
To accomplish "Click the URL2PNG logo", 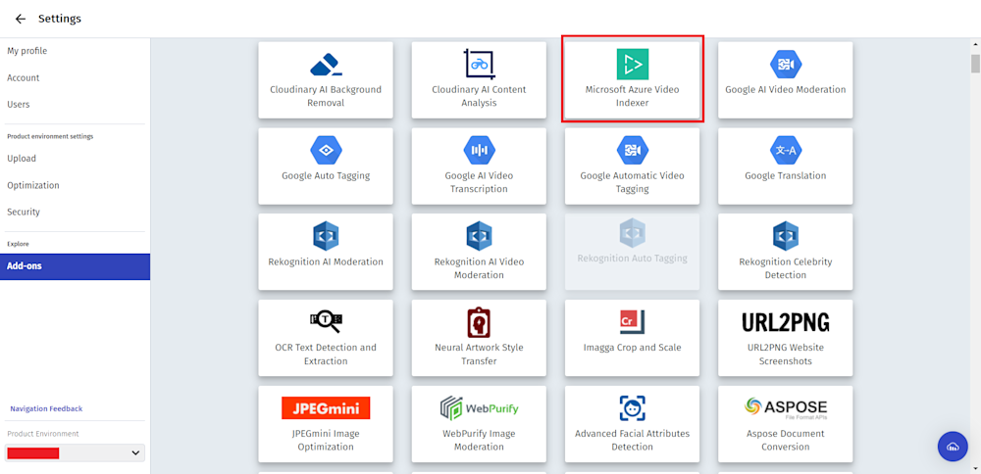I will [786, 322].
